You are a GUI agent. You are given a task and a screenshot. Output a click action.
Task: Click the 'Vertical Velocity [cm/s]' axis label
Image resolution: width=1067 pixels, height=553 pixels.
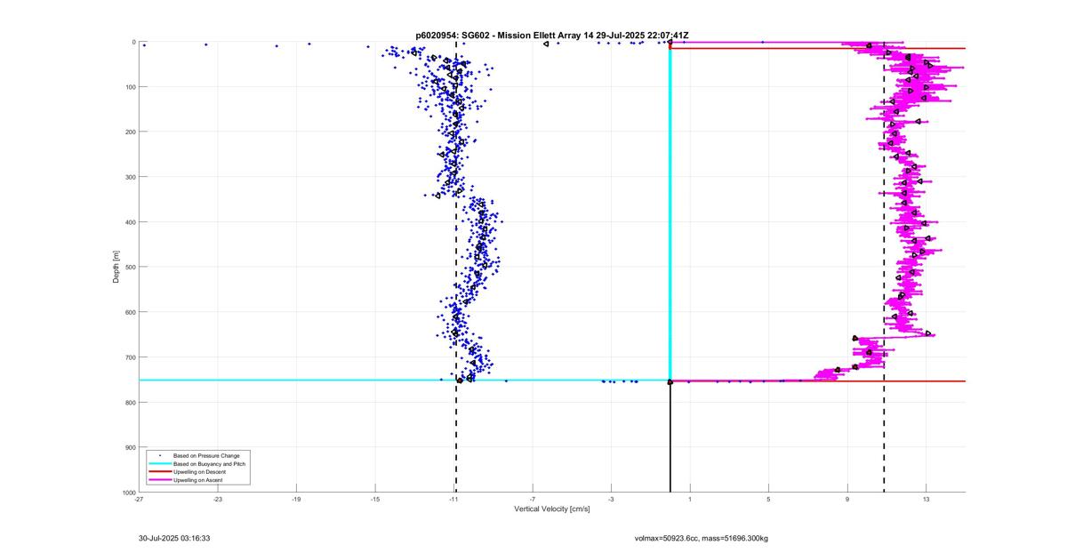pos(551,509)
